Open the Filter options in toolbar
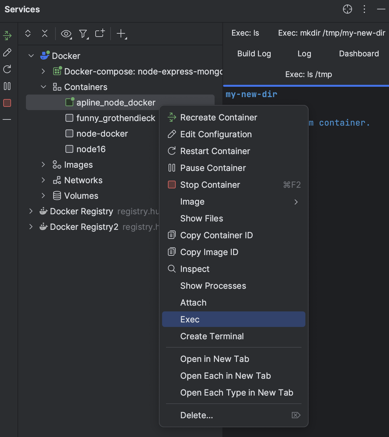The height and width of the screenshot is (437, 389). 83,34
